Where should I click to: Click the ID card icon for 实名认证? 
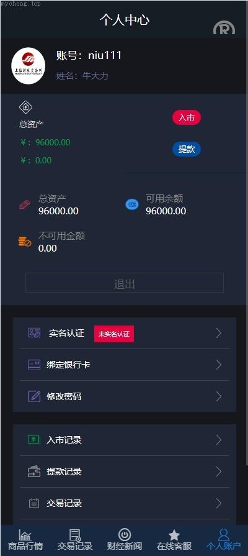pyautogui.click(x=34, y=333)
